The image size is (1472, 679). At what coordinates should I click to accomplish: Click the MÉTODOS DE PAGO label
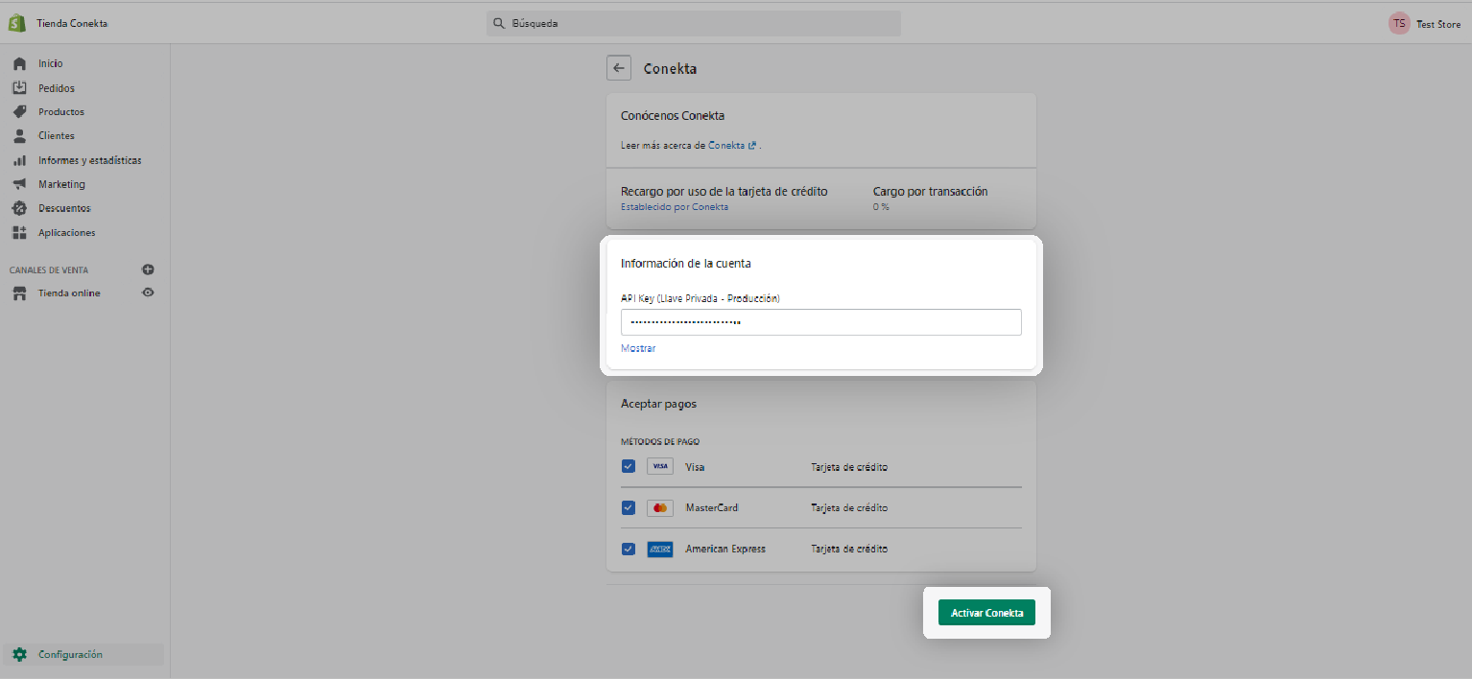(660, 442)
